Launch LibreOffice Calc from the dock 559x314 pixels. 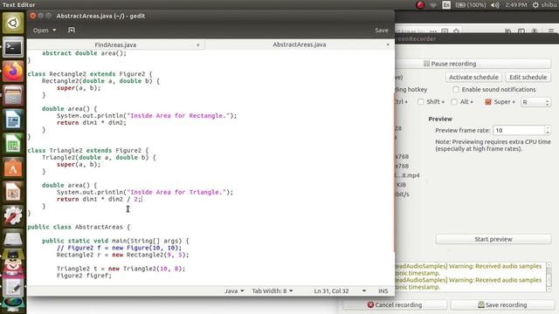[13, 144]
